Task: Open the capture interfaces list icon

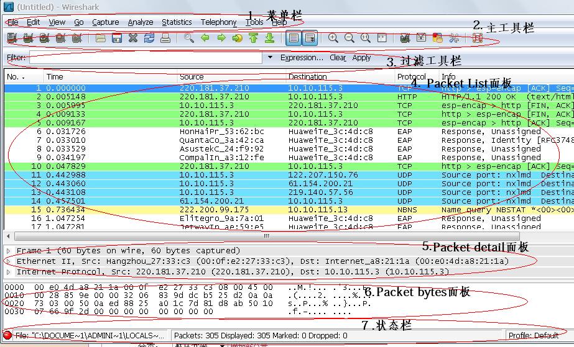Action: tap(12, 38)
